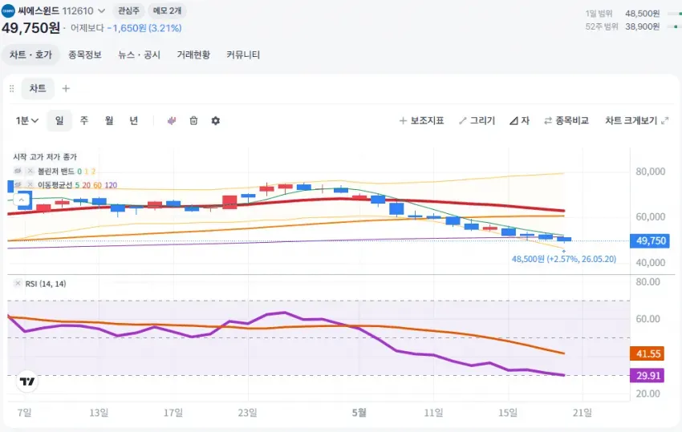Select the 그리기 drawing tool button
Screen dimensions: 682x432
point(477,121)
